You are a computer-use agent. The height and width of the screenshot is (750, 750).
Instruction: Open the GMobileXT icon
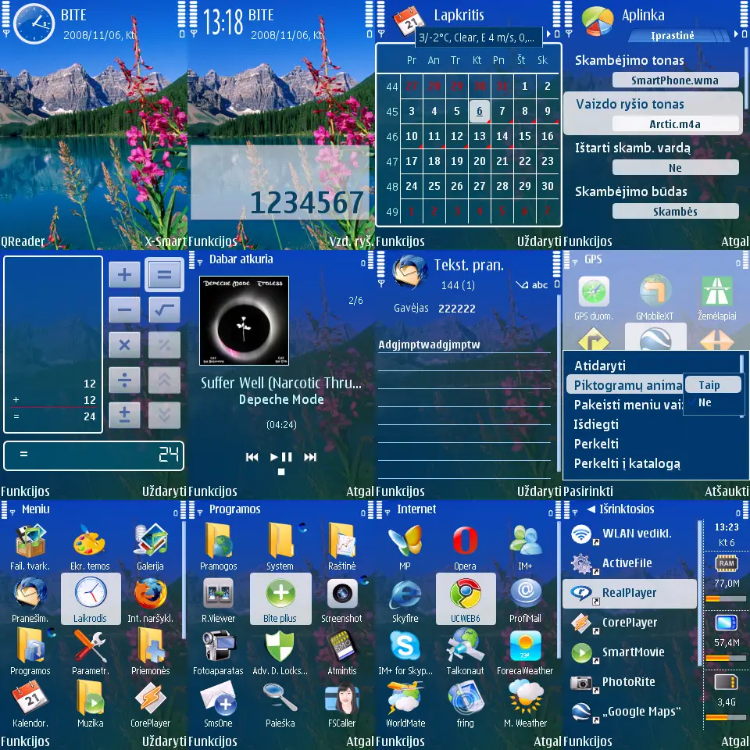(655, 297)
